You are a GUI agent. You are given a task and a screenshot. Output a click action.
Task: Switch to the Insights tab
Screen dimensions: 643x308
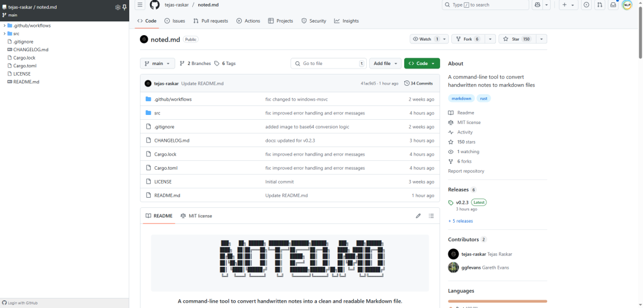click(x=347, y=21)
